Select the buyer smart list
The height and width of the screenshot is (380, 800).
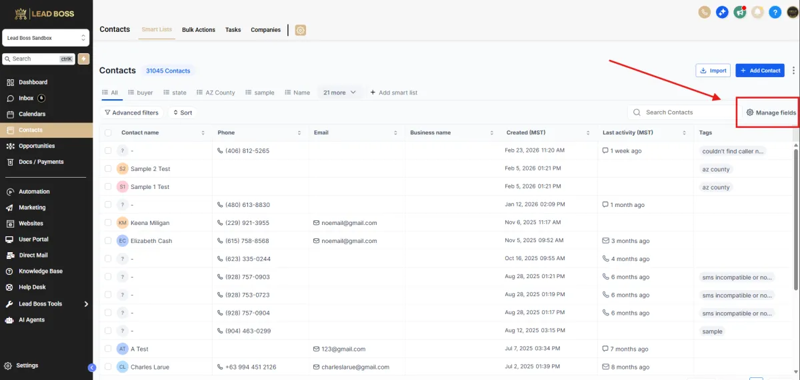coord(140,93)
